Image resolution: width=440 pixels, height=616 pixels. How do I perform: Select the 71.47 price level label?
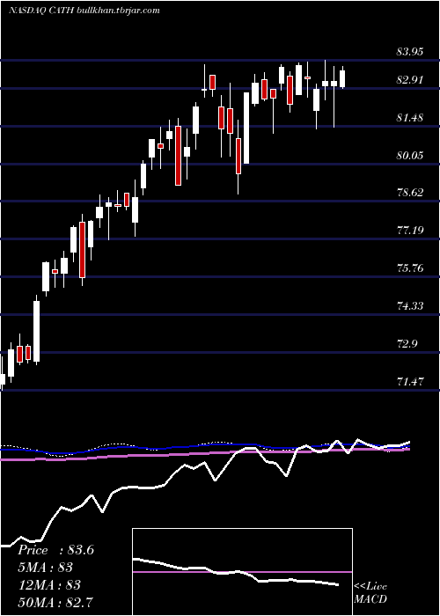pyautogui.click(x=410, y=381)
